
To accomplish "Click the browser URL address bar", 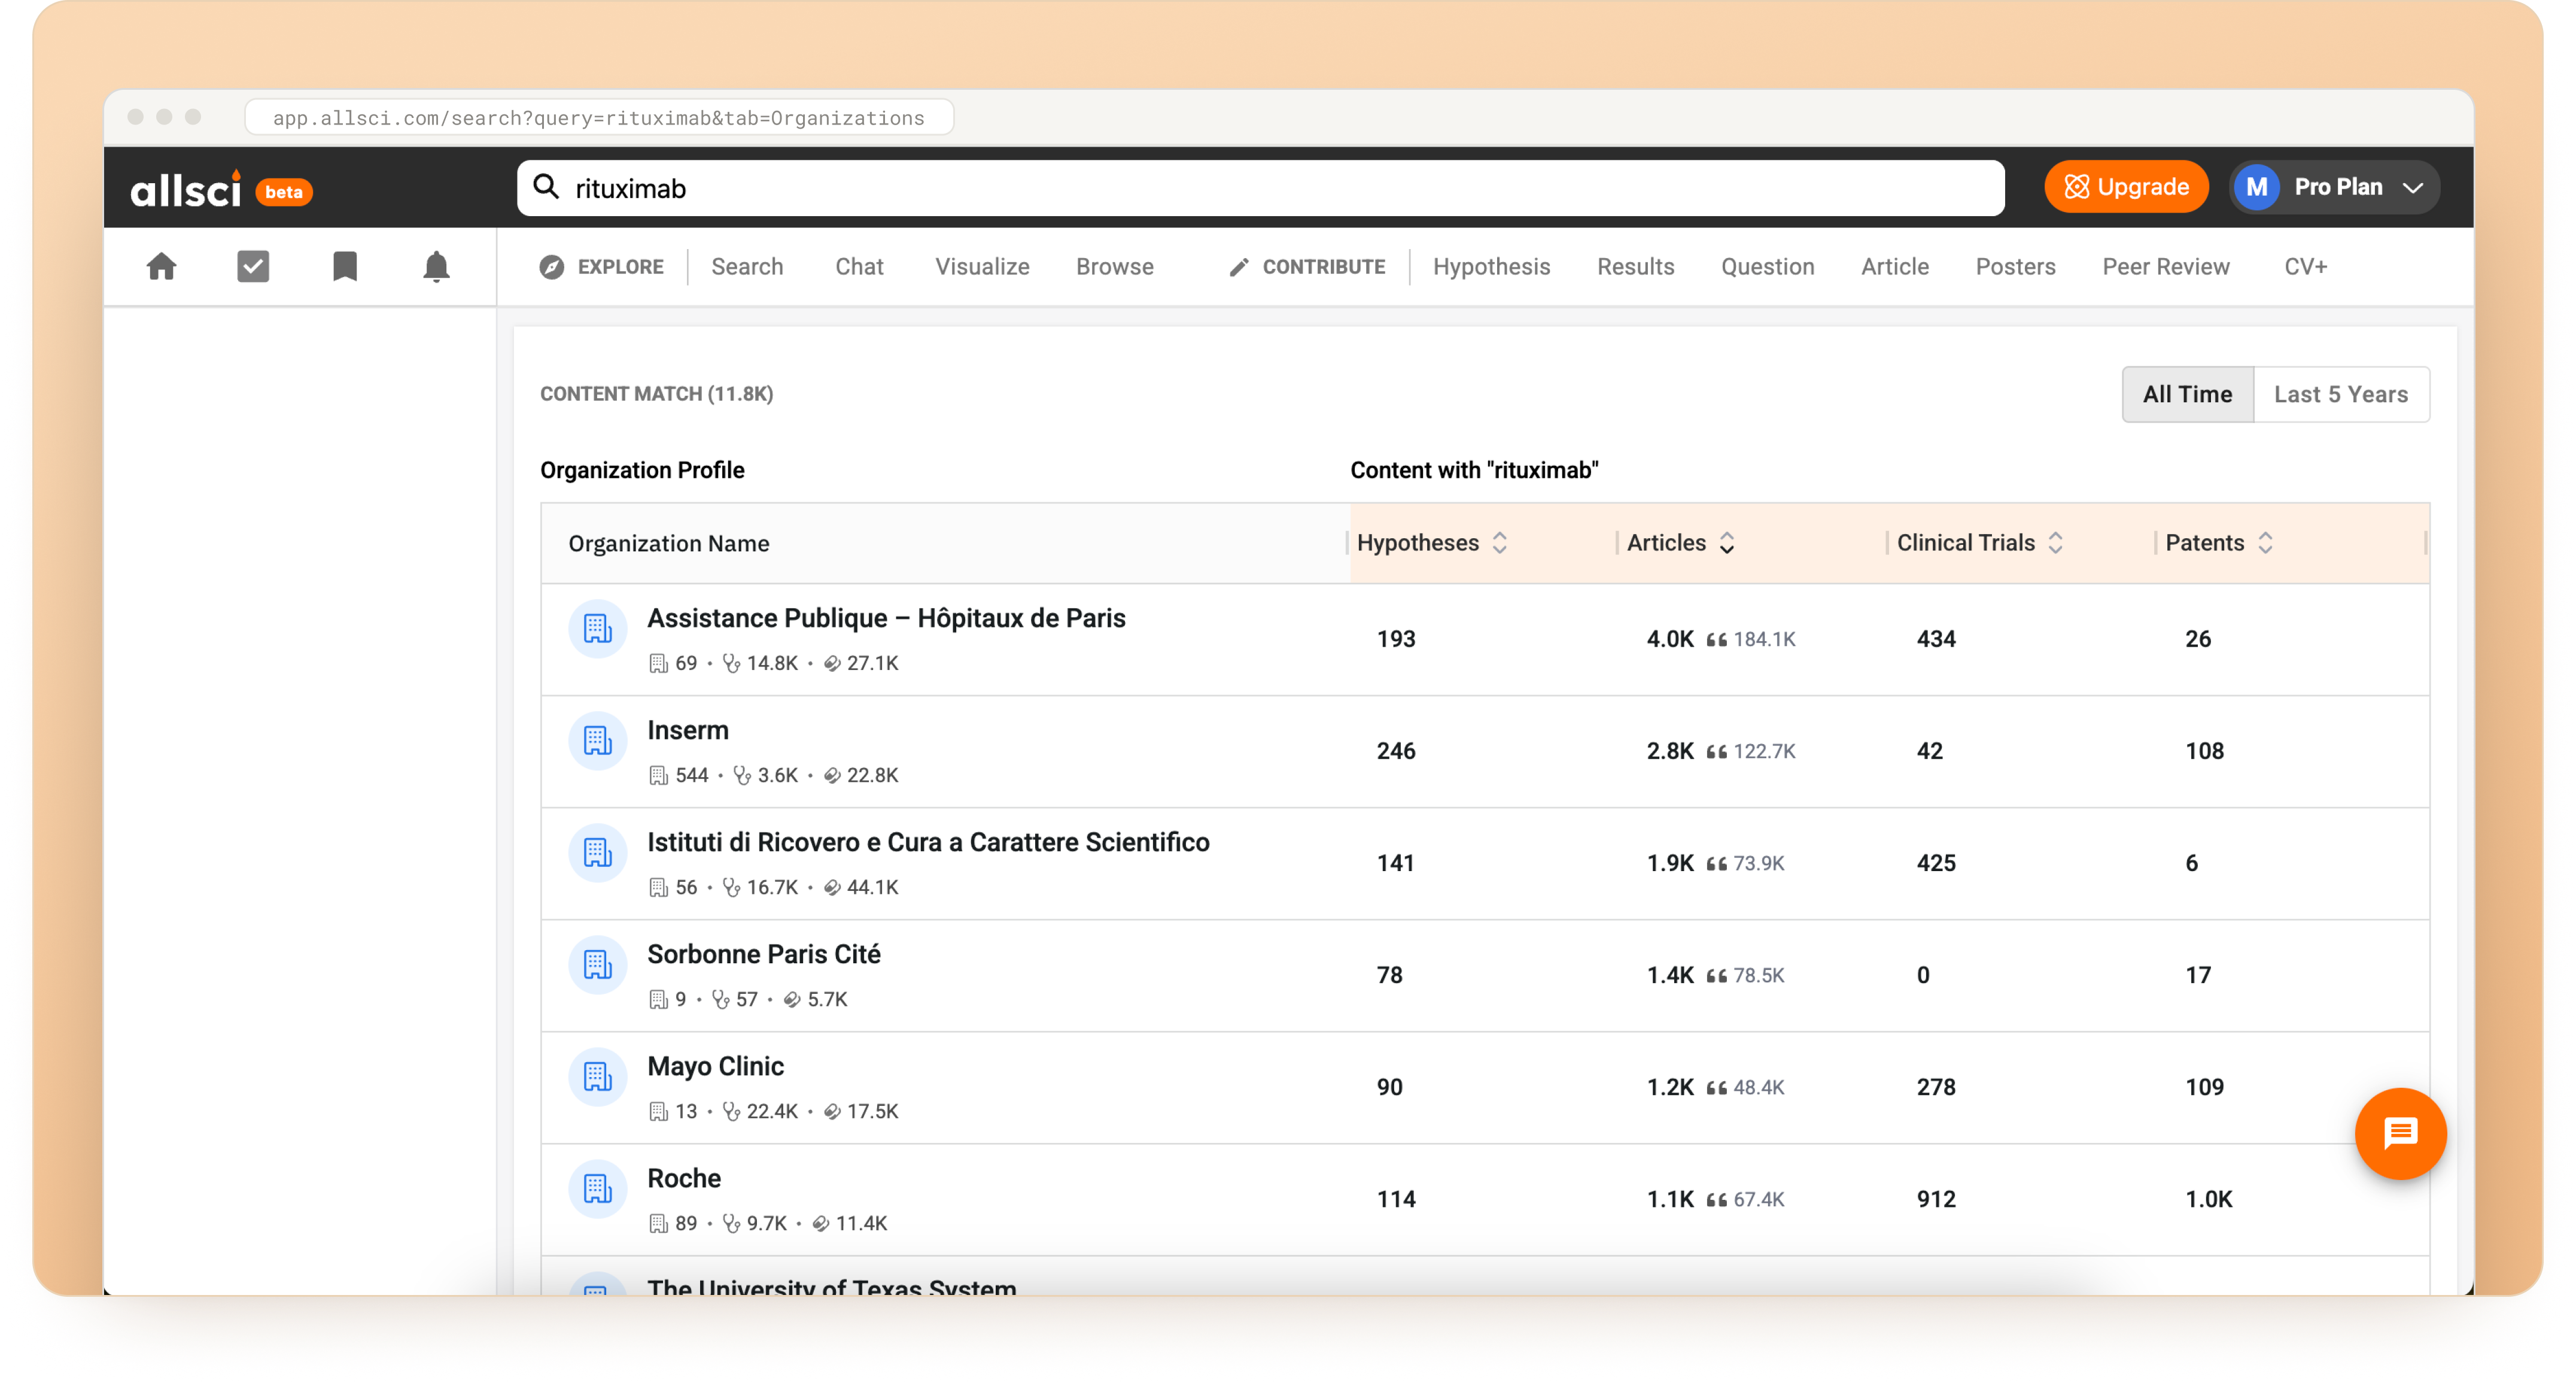I will coord(599,117).
